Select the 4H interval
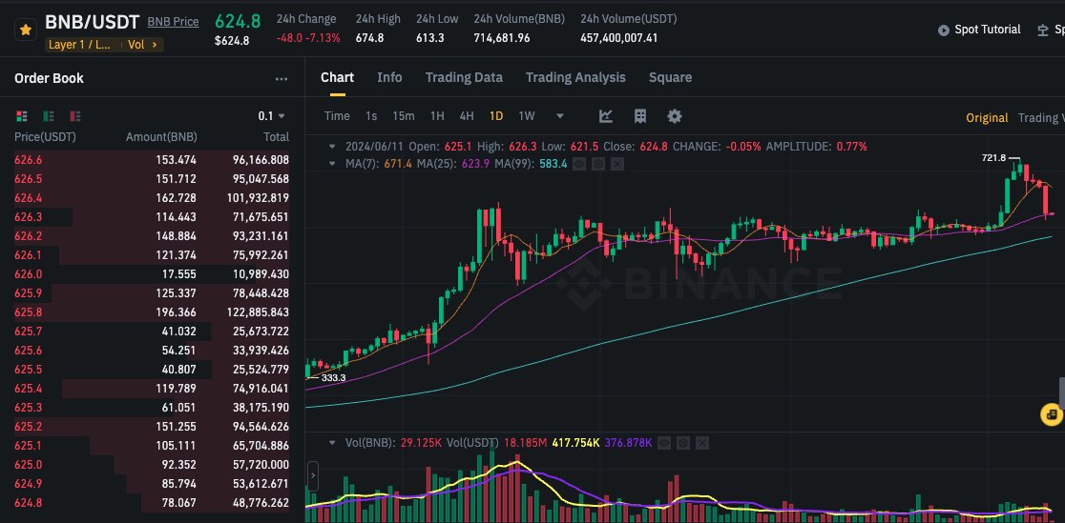This screenshot has width=1065, height=523. pyautogui.click(x=467, y=116)
